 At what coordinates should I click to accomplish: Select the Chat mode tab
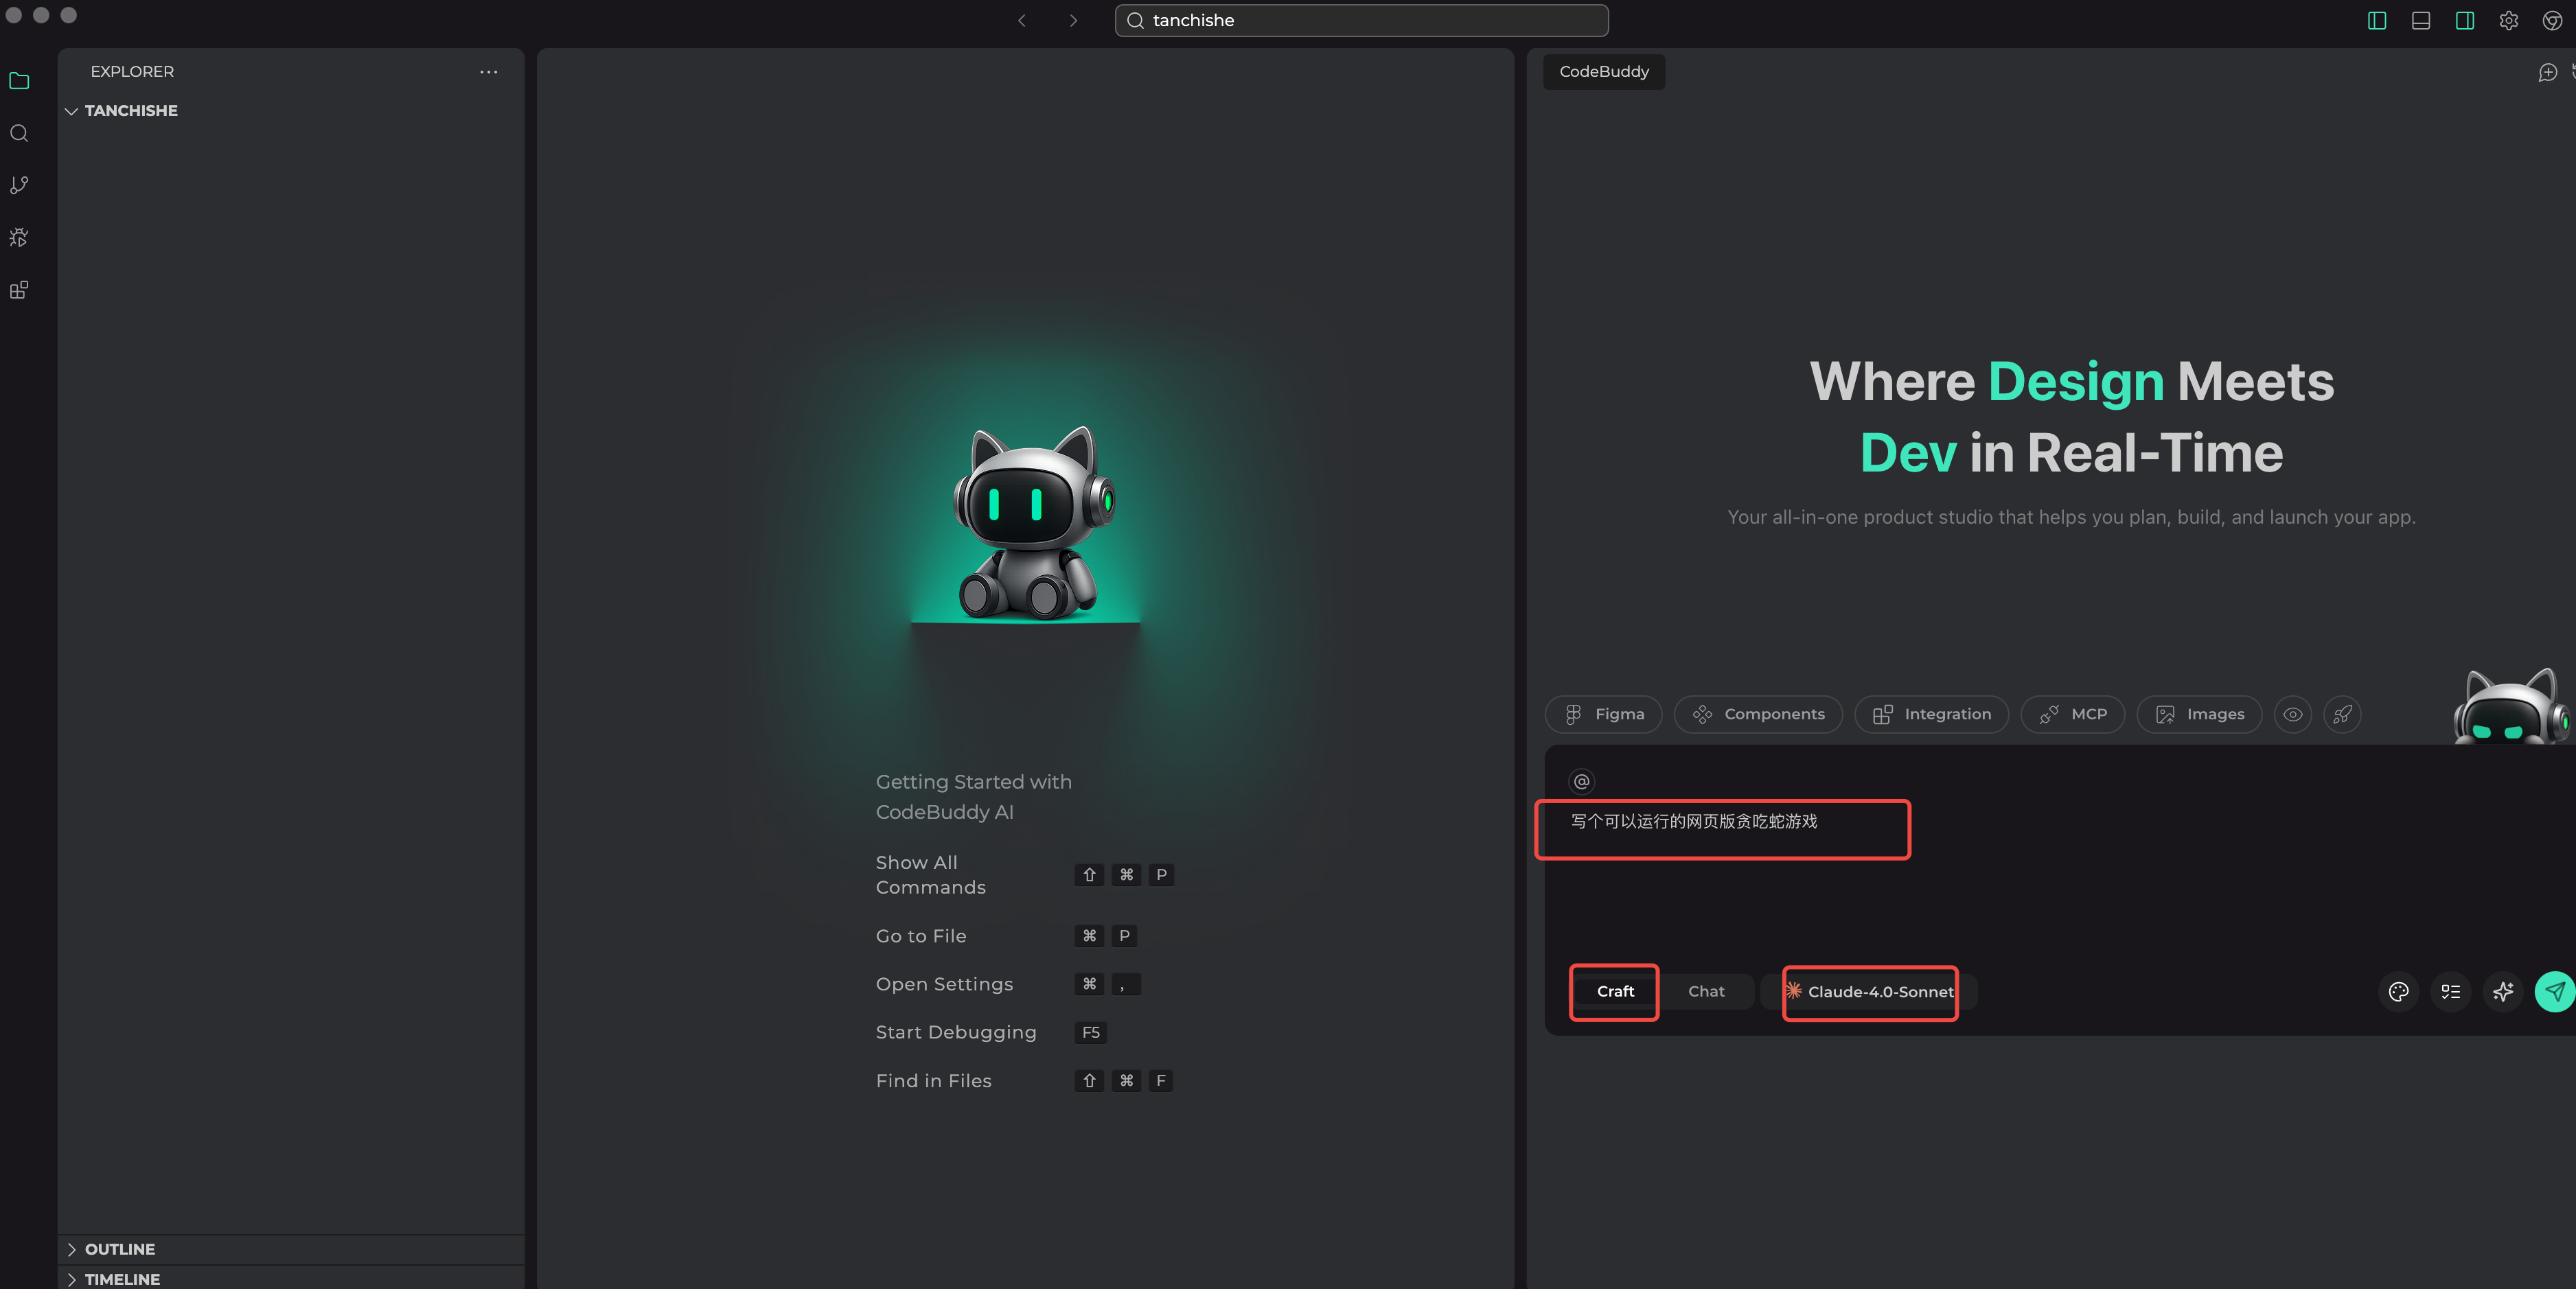click(1706, 991)
